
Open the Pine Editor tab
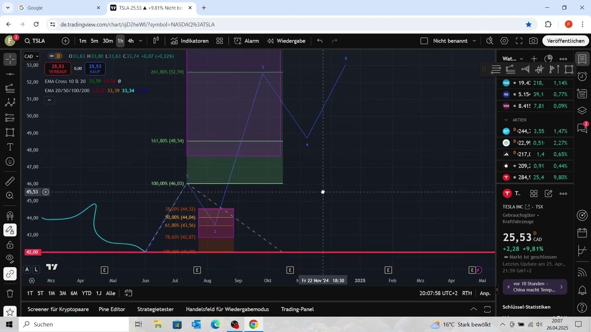(x=112, y=309)
